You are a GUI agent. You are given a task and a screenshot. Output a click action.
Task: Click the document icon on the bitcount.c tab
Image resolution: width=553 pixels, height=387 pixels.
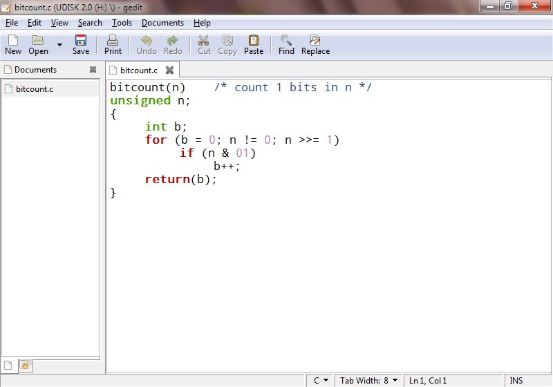pyautogui.click(x=113, y=70)
